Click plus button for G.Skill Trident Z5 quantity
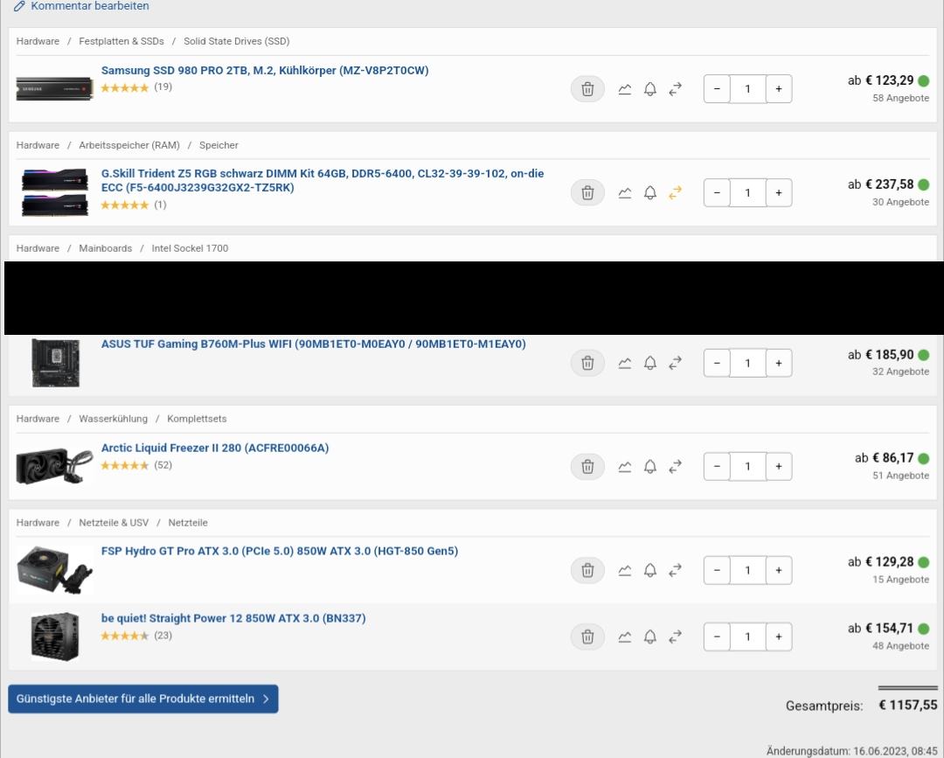Image resolution: width=944 pixels, height=758 pixels. [779, 192]
